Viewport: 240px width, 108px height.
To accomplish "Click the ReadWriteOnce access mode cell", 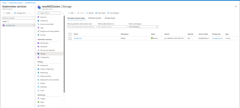I will 203,38.
